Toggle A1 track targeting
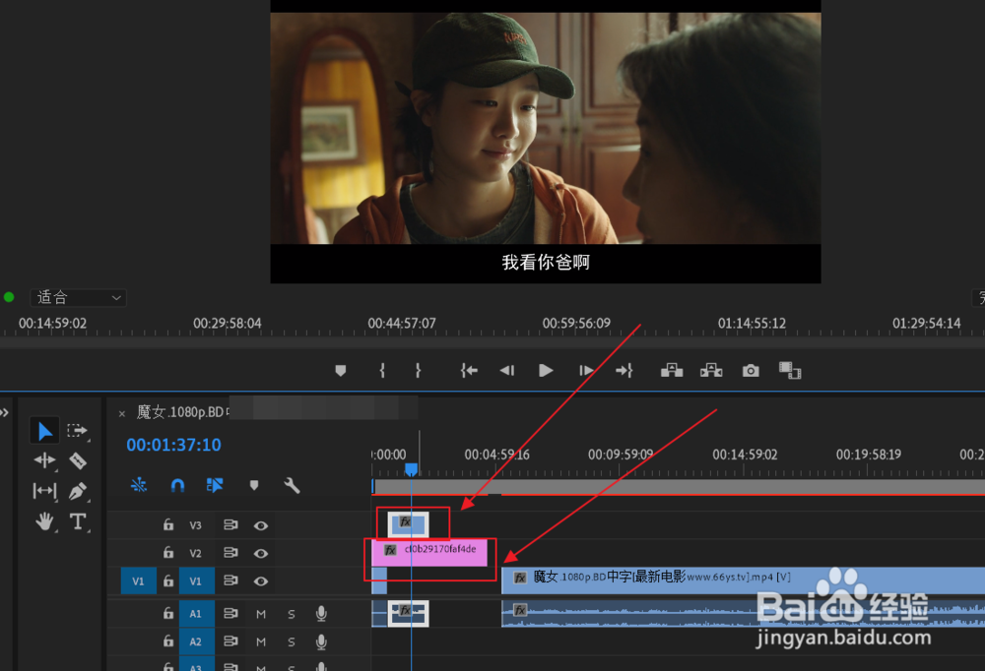Image resolution: width=985 pixels, height=671 pixels. [x=196, y=614]
